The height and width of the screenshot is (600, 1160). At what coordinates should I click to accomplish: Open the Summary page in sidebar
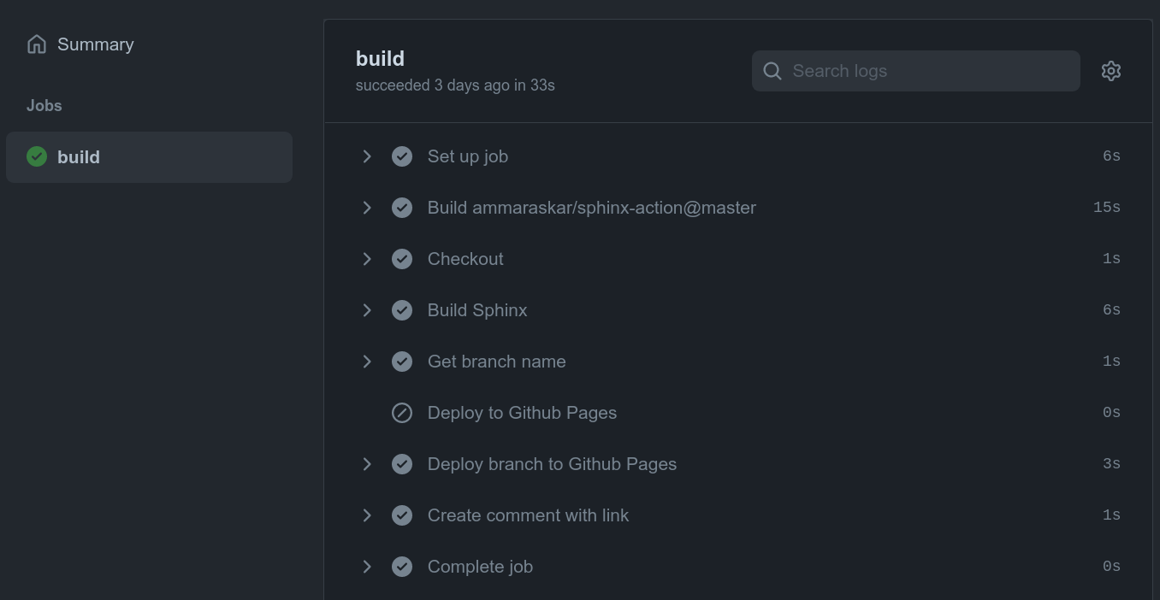95,44
